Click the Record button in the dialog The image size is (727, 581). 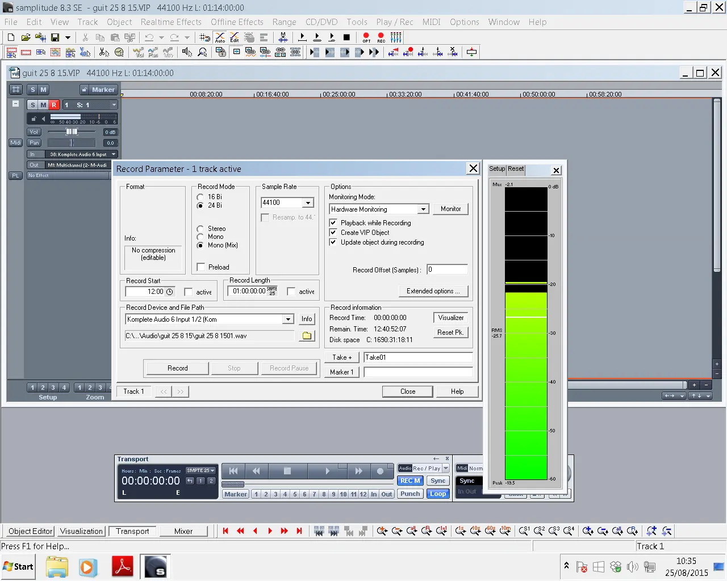point(177,368)
